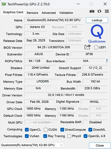The image size is (111, 149).
Task: Open the GPU selection dropdown
Action: tap(32, 145)
